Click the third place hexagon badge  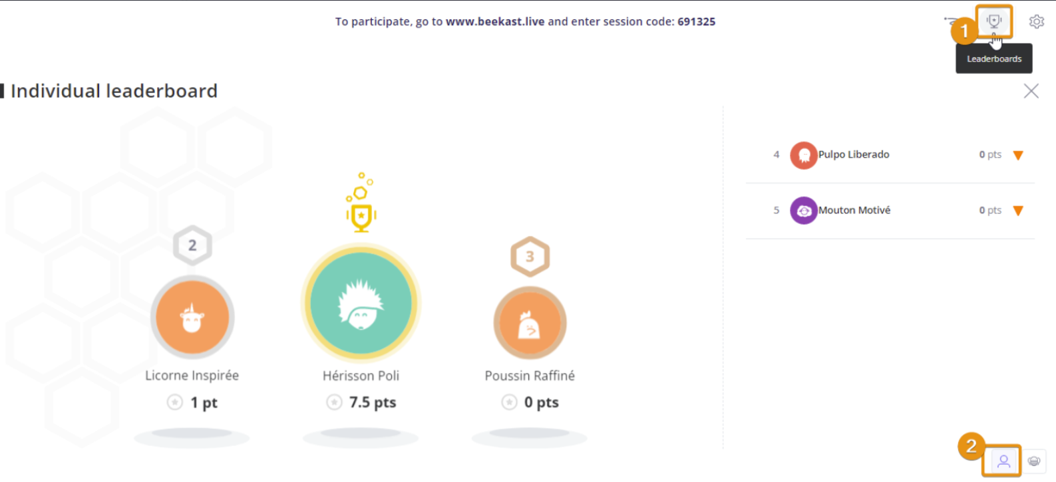pos(530,256)
